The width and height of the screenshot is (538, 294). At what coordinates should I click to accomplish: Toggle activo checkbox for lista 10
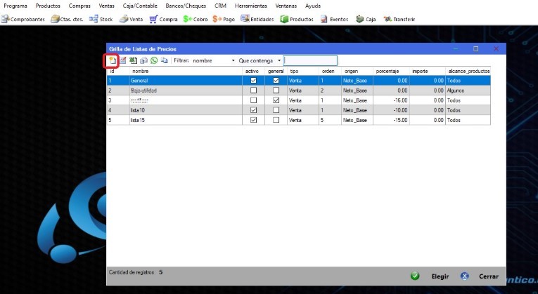click(254, 110)
